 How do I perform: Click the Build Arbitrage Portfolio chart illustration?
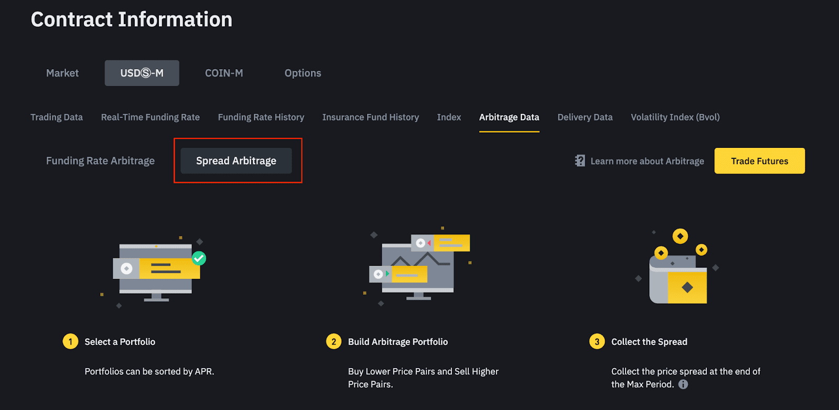click(x=419, y=266)
